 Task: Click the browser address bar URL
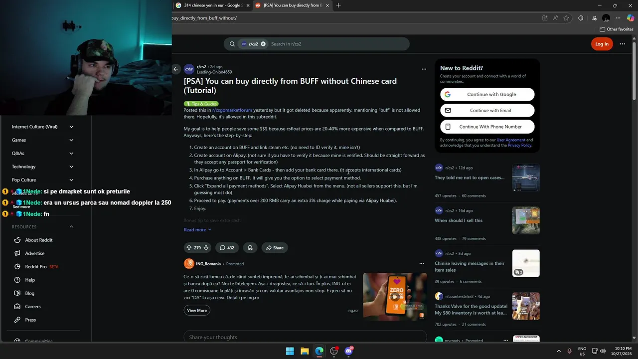(204, 18)
